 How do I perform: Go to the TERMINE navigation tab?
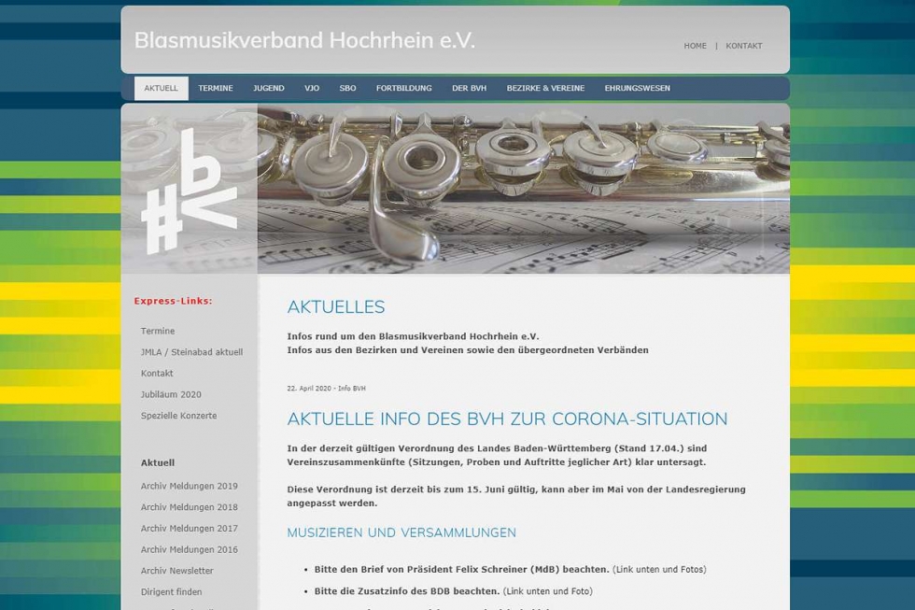[x=216, y=88]
